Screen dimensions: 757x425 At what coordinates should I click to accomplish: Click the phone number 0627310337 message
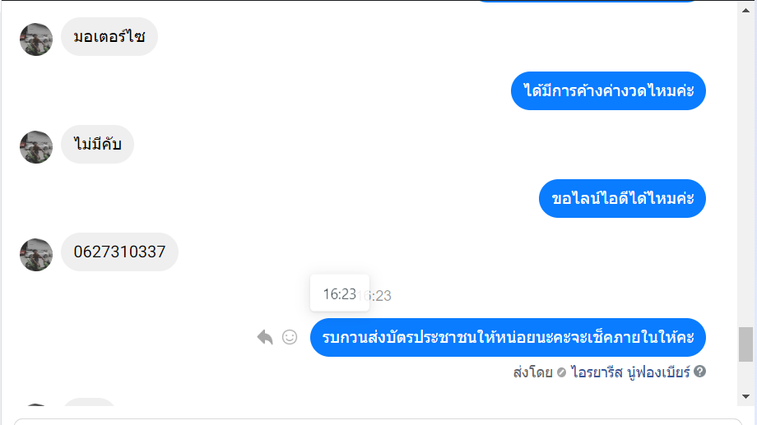pyautogui.click(x=119, y=252)
